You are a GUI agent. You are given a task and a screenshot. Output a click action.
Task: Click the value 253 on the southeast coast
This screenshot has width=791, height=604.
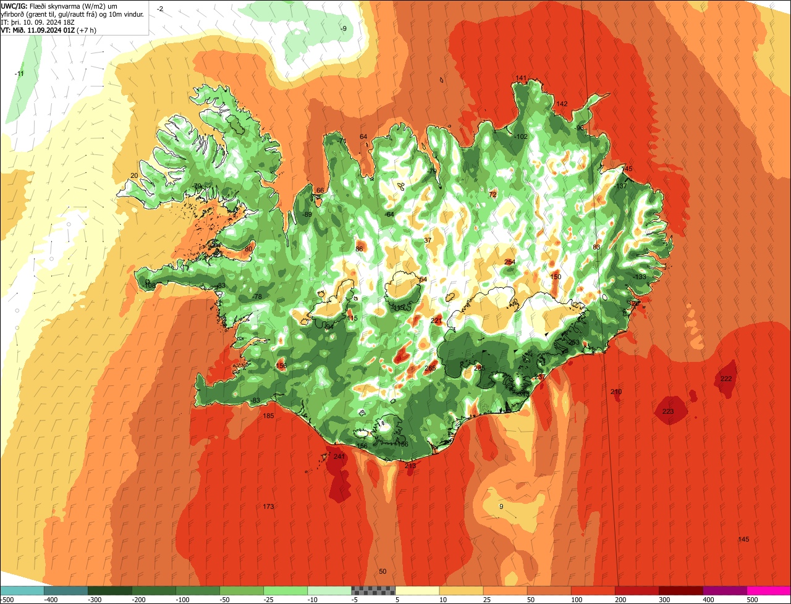pyautogui.click(x=574, y=342)
